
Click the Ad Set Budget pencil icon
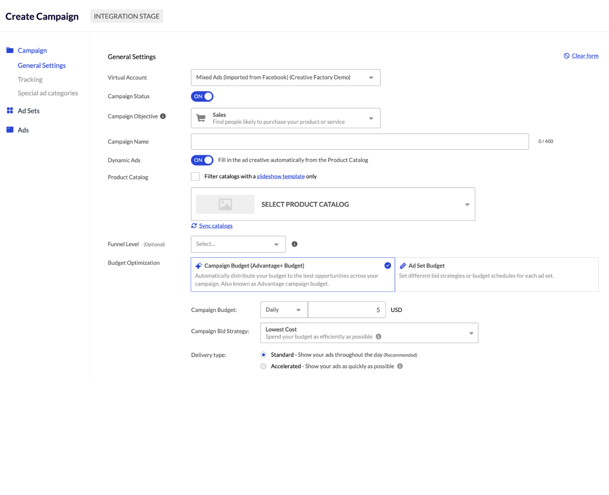click(403, 266)
